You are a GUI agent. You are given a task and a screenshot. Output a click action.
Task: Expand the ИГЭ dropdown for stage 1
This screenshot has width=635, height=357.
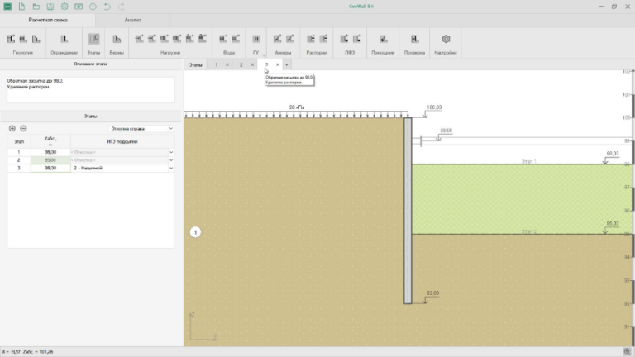point(171,152)
